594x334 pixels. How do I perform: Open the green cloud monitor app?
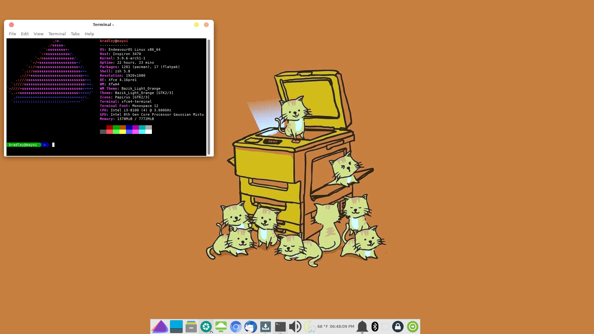221,327
